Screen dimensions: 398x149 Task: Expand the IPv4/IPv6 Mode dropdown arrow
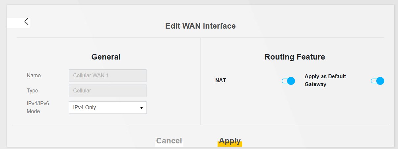(142, 108)
